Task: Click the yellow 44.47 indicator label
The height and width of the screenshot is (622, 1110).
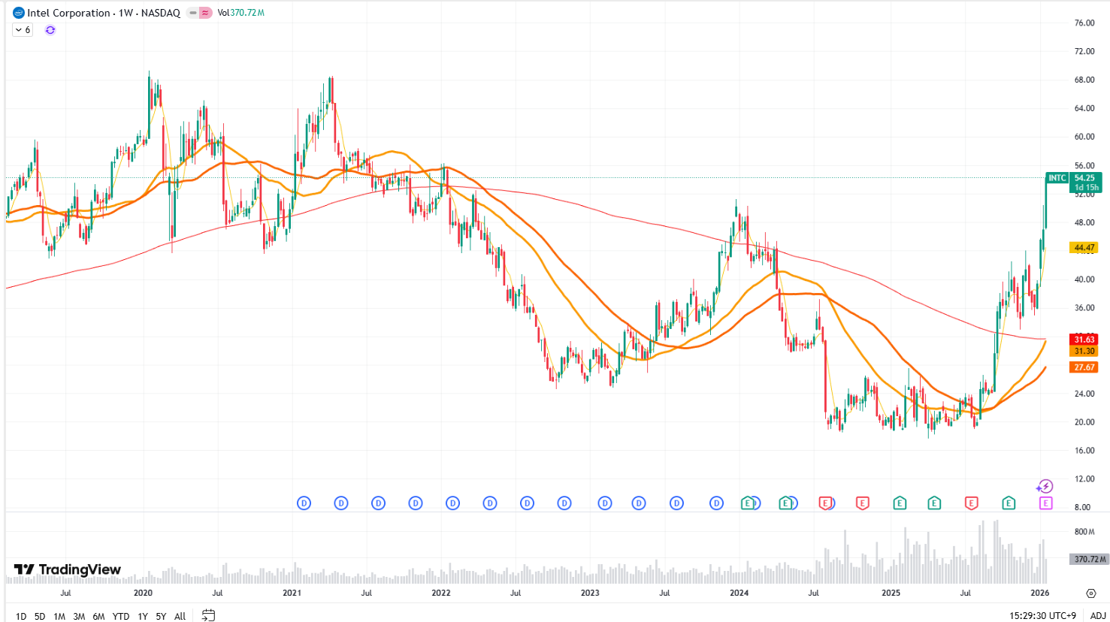Action: coord(1084,247)
